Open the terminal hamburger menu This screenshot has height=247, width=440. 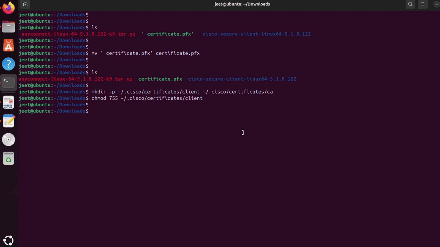click(x=423, y=4)
